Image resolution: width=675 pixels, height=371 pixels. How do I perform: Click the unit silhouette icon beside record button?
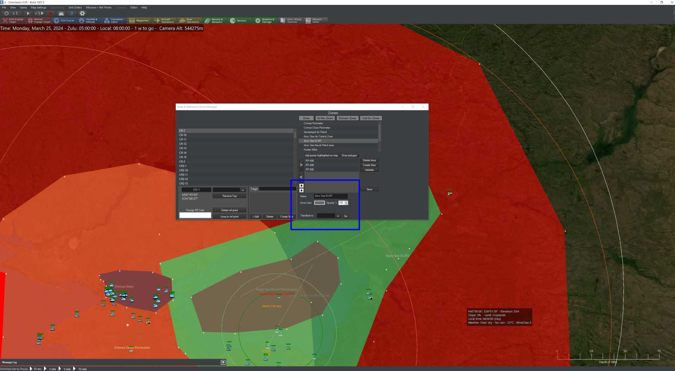(x=61, y=13)
